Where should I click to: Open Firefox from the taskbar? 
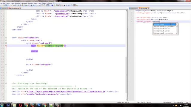pyautogui.click(x=33, y=105)
